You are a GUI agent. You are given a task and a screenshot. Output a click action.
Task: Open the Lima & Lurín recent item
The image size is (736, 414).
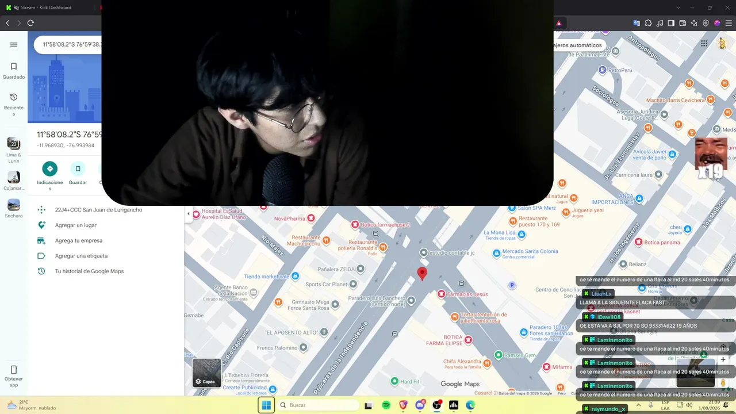[x=14, y=150]
